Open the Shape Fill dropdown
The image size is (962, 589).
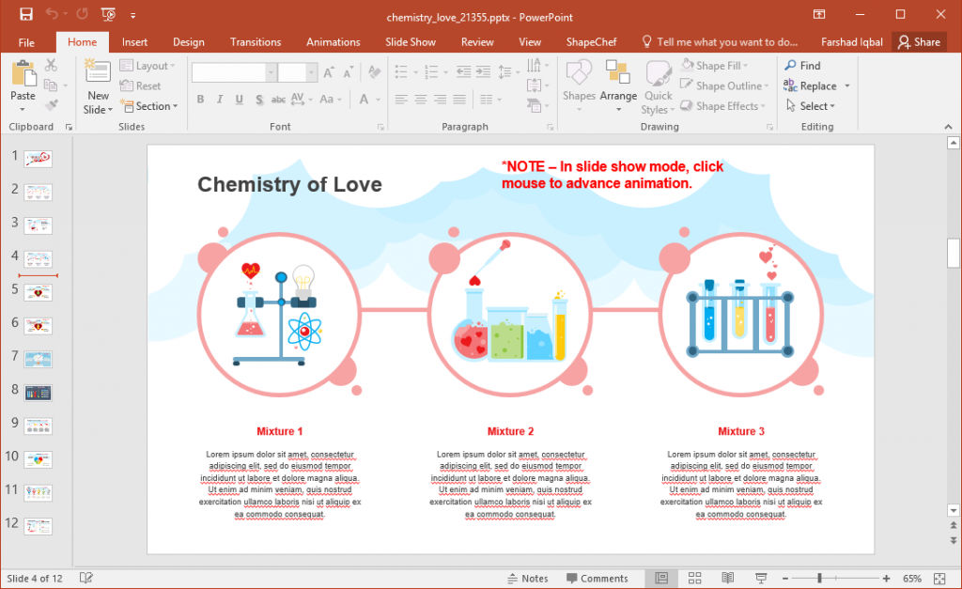click(717, 65)
